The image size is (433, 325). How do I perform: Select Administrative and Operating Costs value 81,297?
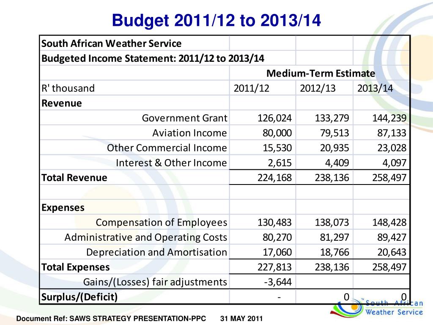coord(334,237)
